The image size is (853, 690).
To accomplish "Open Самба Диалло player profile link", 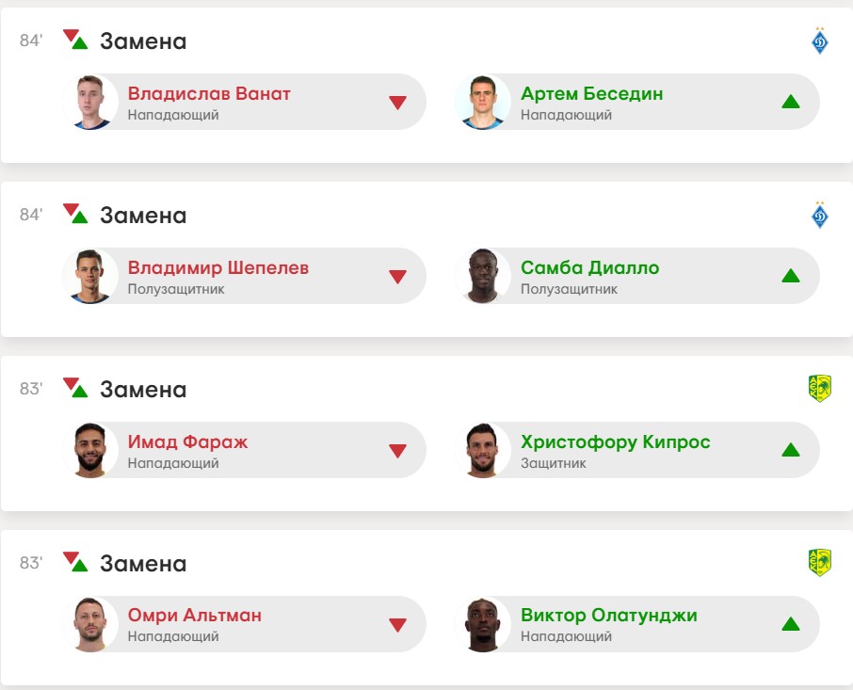I will coord(589,268).
